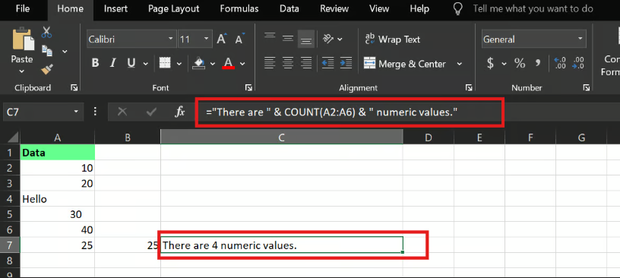The image size is (620, 278).
Task: Switch to the Review tab
Action: [x=334, y=8]
